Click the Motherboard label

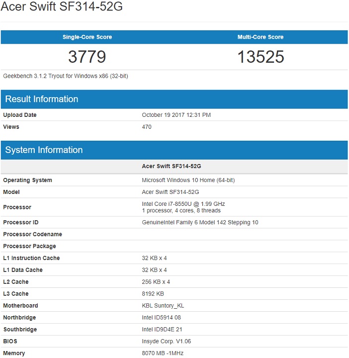[x=20, y=305]
